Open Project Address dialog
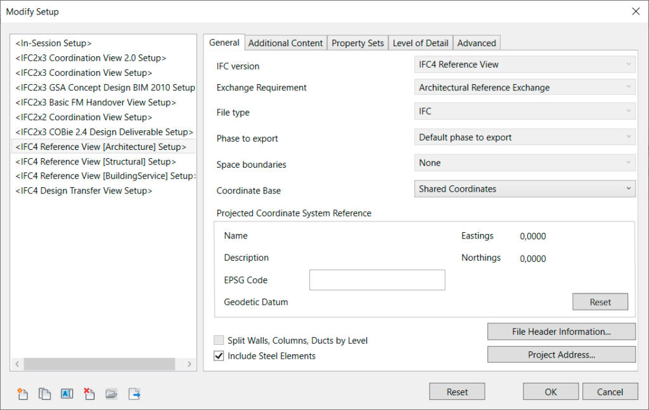The width and height of the screenshot is (649, 410). [562, 354]
